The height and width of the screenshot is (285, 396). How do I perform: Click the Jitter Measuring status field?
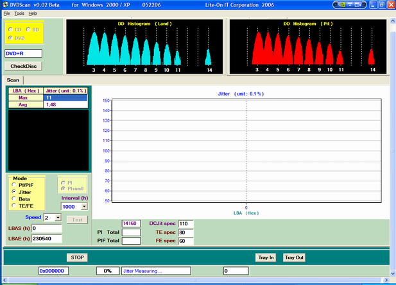pyautogui.click(x=156, y=271)
